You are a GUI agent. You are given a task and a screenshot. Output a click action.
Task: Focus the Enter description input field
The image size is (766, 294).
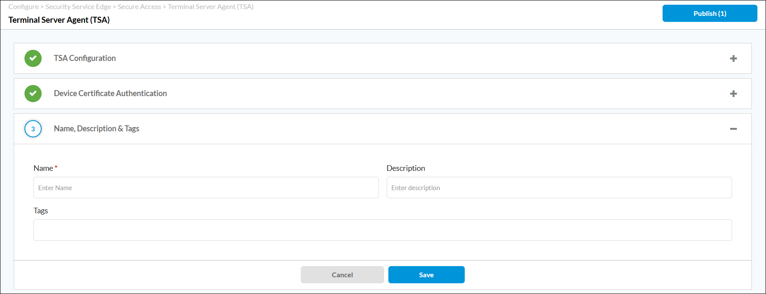559,188
